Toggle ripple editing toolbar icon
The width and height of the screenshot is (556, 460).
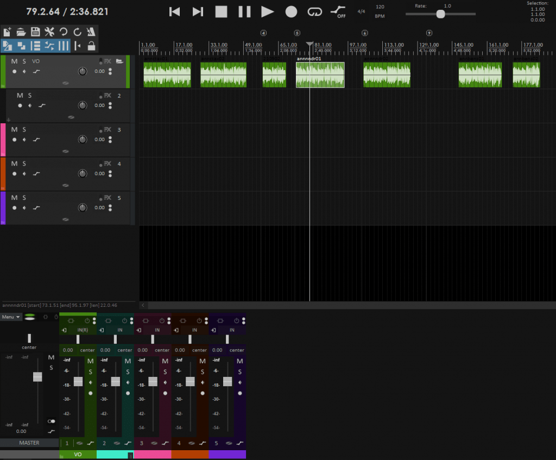(x=35, y=46)
